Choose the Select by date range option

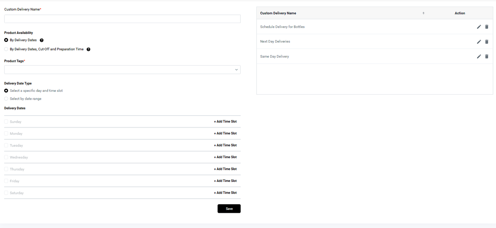pos(6,99)
